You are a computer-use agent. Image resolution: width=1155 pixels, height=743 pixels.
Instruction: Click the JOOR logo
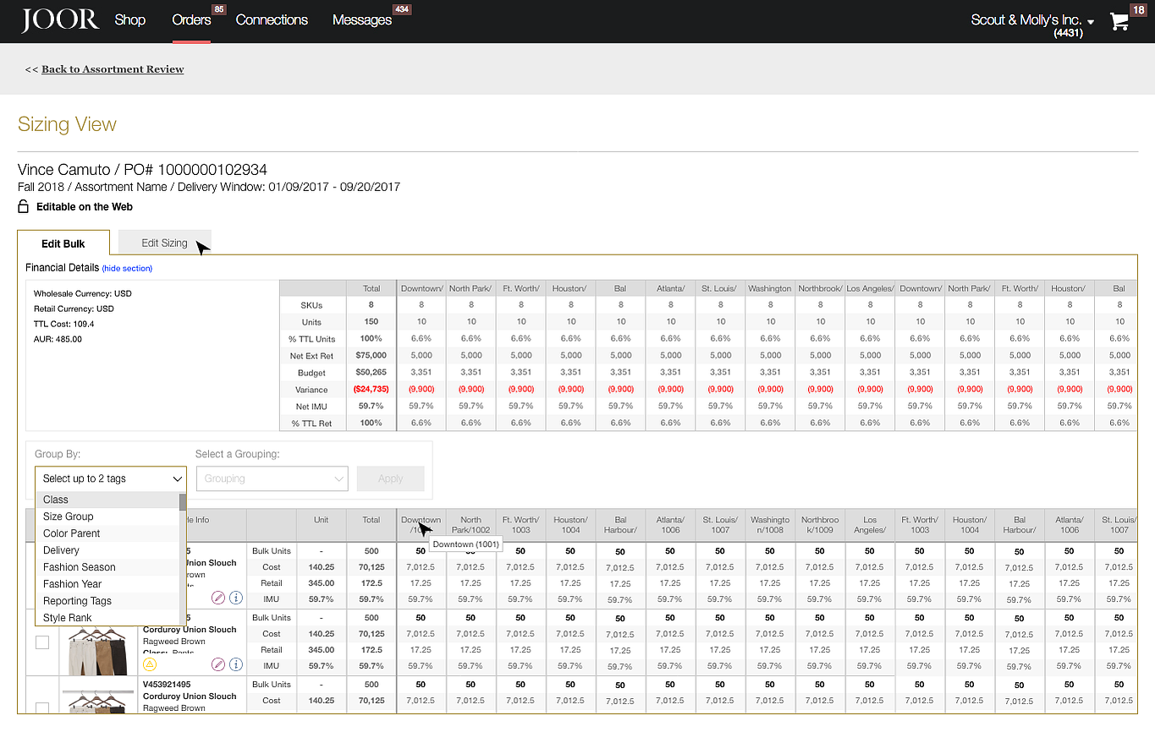click(x=60, y=19)
